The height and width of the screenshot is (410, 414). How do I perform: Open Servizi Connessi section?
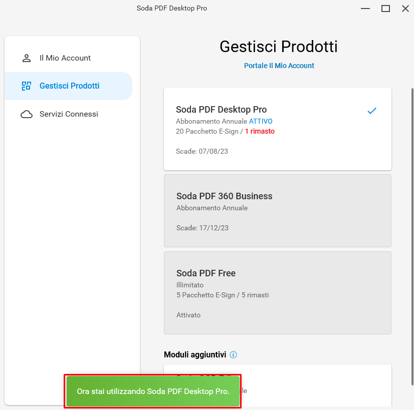click(x=68, y=114)
